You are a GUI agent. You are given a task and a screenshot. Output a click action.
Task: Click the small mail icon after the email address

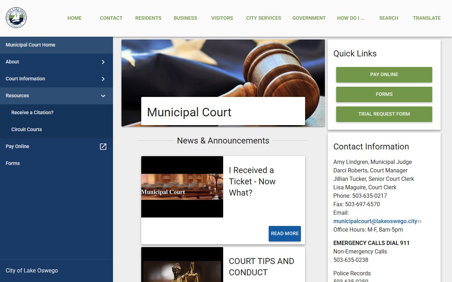click(x=420, y=221)
